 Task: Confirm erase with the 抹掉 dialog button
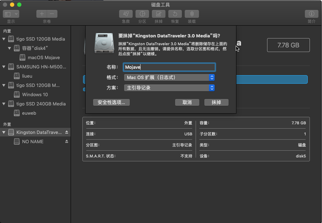pyautogui.click(x=216, y=102)
